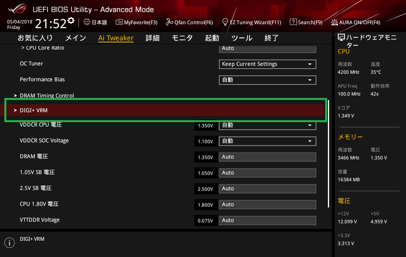Select the VTTDDR Voltage label
The height and width of the screenshot is (257, 406).
point(40,220)
